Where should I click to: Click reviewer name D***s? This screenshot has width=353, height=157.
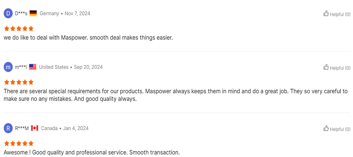(x=21, y=14)
